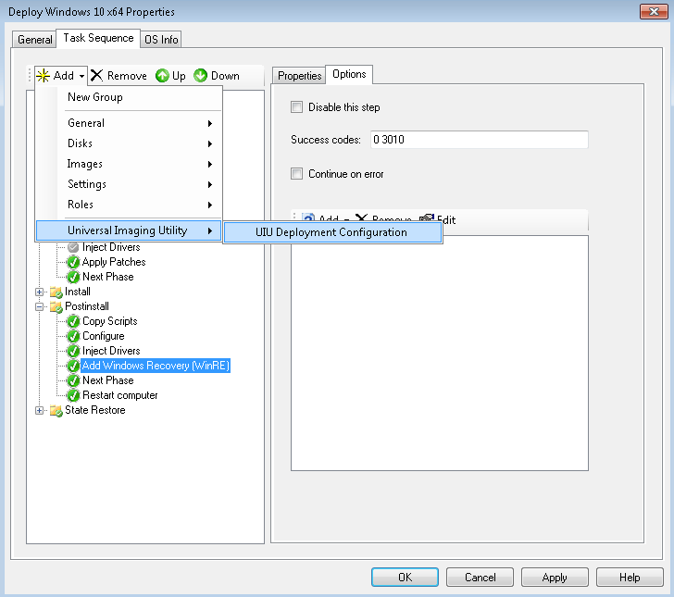Expand General submenu arrow
Image resolution: width=674 pixels, height=597 pixels.
click(210, 124)
